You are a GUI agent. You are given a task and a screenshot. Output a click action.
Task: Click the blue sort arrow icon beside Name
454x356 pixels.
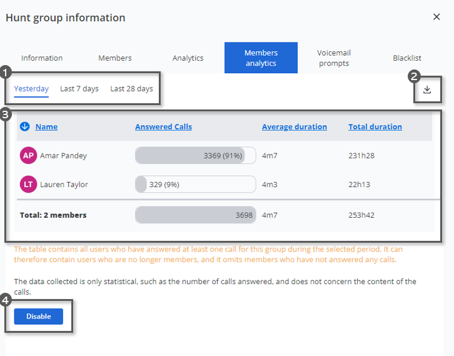click(25, 126)
